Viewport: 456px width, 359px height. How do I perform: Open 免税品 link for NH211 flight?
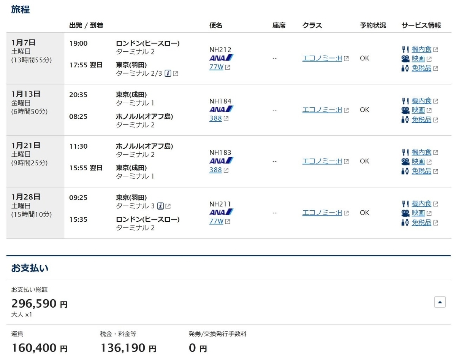421,222
